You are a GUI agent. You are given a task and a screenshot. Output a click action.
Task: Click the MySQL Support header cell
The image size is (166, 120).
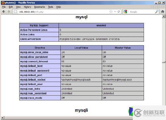39,25
